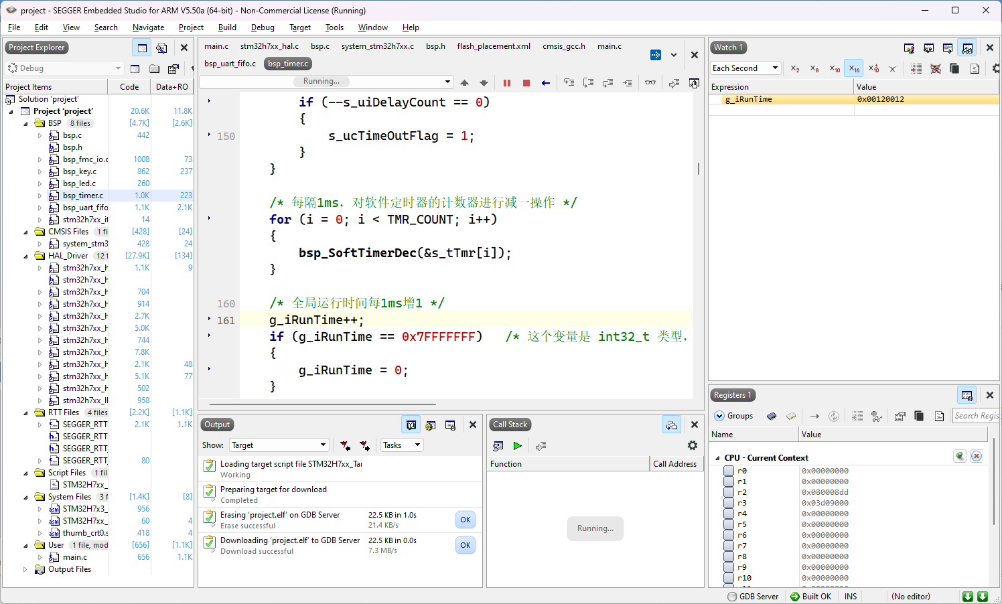This screenshot has height=604, width=1002.
Task: Select character 'x' display format in Watch
Action: click(x=892, y=68)
